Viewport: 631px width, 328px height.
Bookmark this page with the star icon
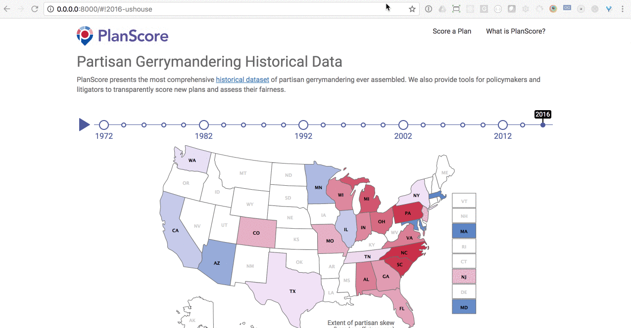point(412,8)
